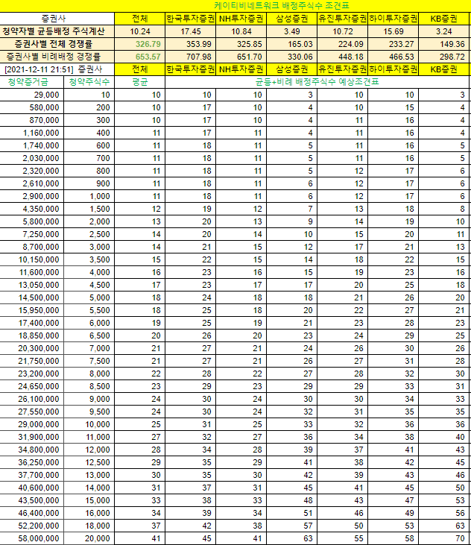Select the 3.24 cell for KB증권

(x=444, y=31)
